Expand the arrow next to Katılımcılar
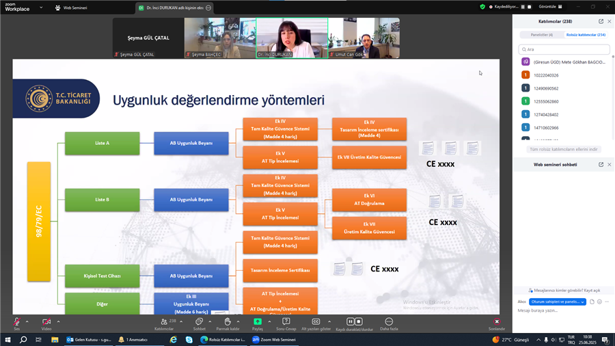Viewport: 615px width, 346px height. point(181,321)
